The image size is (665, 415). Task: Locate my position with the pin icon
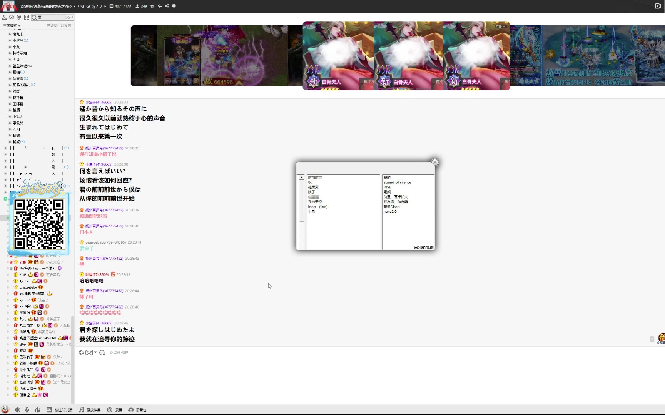tap(19, 17)
